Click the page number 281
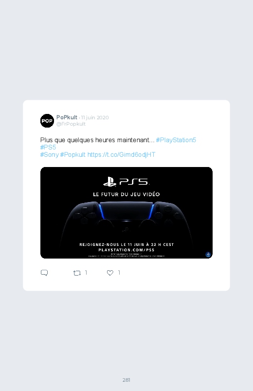Viewport: 253px width, 391px height. [x=126, y=380]
